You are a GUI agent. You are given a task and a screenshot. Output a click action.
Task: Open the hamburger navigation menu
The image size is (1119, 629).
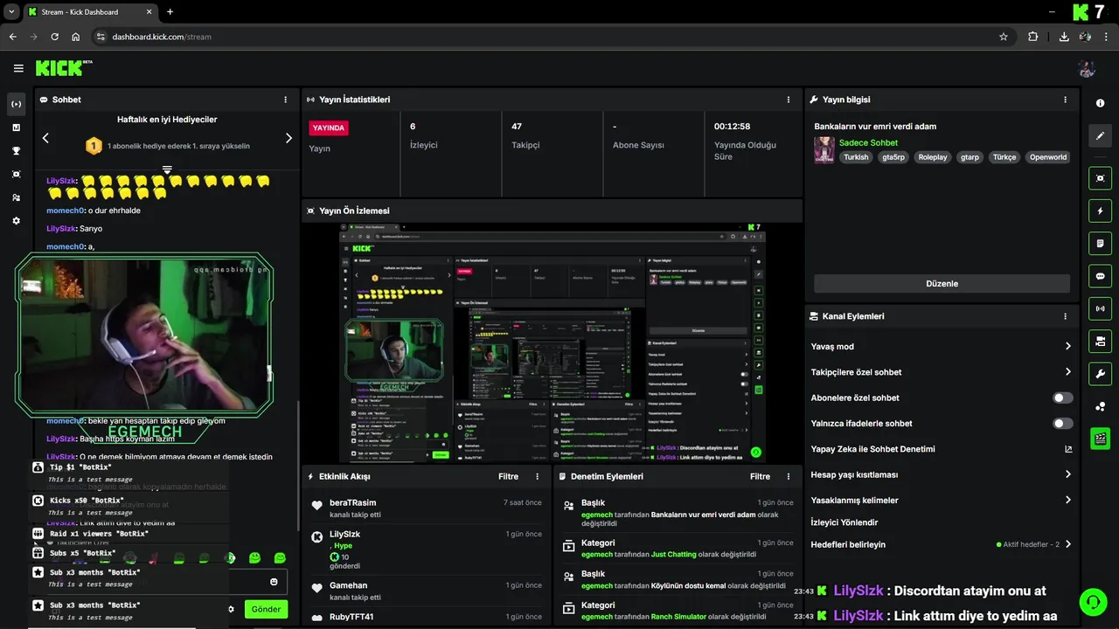[x=18, y=68]
